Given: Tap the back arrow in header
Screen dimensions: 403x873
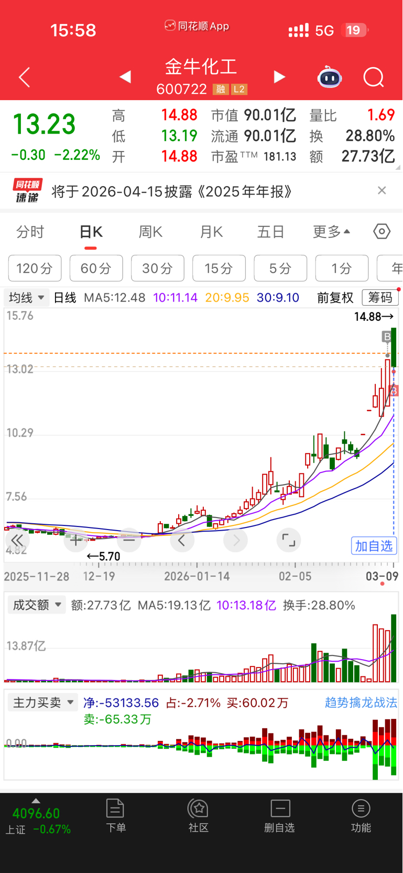Looking at the screenshot, I should pos(25,78).
